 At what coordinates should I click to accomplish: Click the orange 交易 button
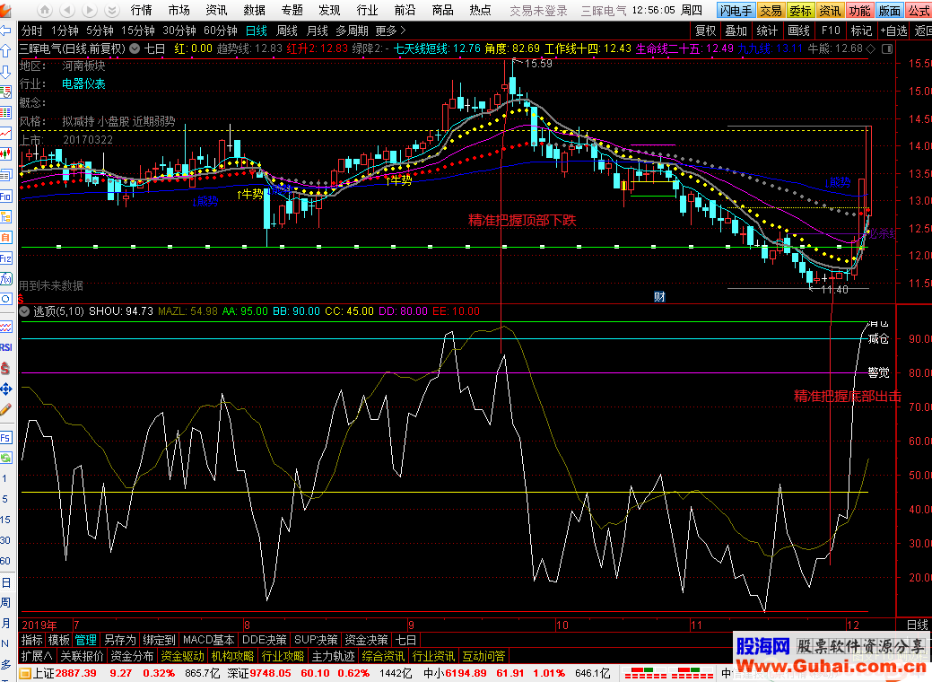(771, 11)
